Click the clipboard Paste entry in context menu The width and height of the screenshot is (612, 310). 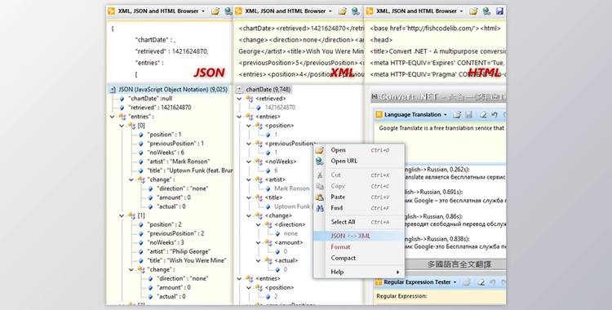click(359, 197)
